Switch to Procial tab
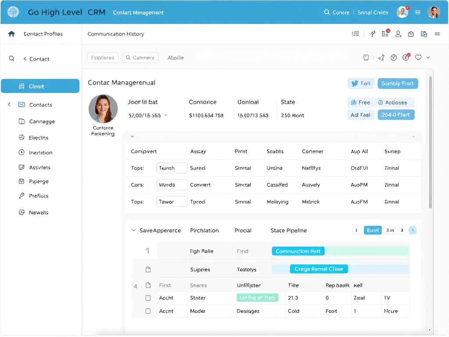Viewport: 449px width, 337px height. (x=243, y=230)
